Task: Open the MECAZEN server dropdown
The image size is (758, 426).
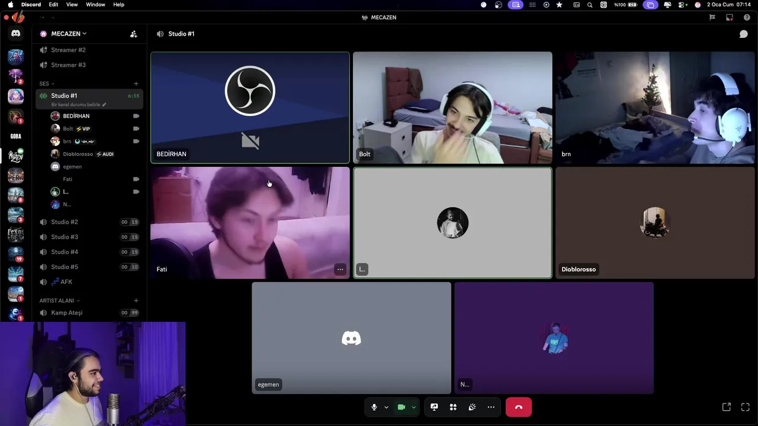Action: click(x=69, y=34)
